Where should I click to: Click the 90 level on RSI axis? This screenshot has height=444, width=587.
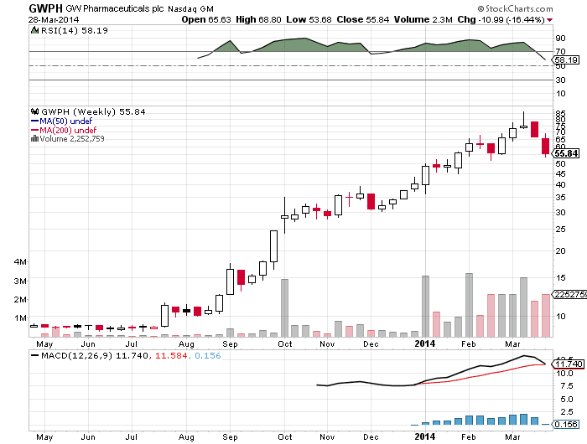point(560,39)
